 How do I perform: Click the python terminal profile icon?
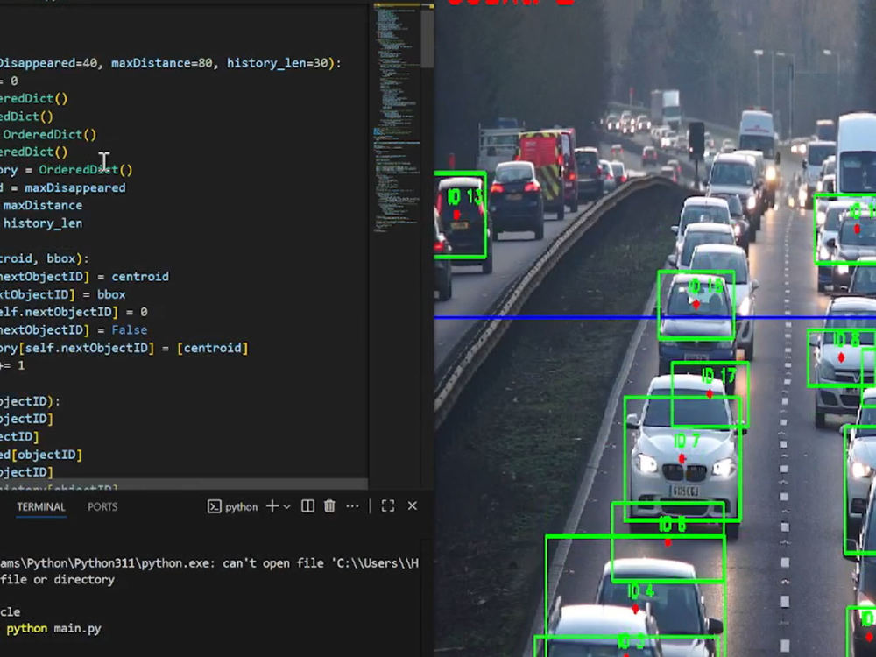(x=214, y=506)
